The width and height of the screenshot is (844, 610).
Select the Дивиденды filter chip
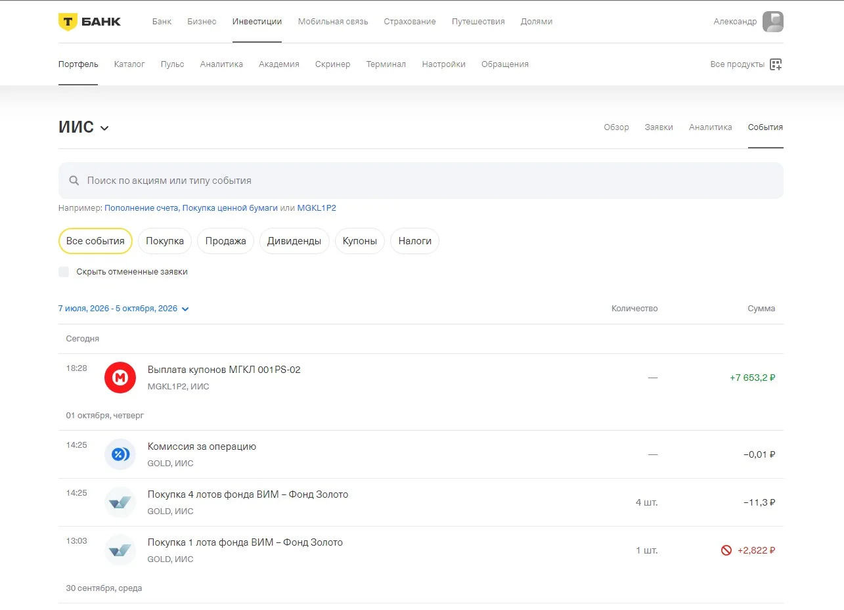(294, 241)
